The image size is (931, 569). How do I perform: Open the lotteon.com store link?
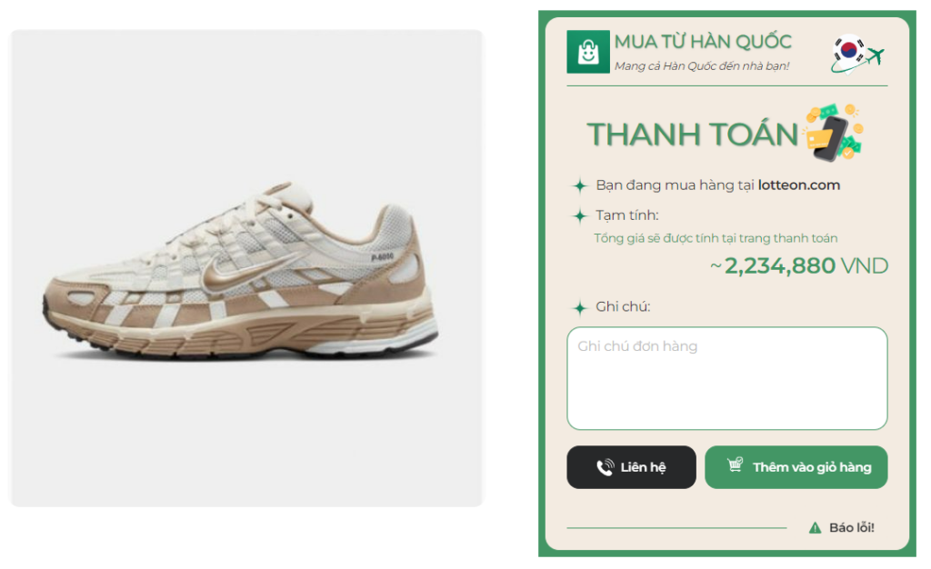pos(798,185)
